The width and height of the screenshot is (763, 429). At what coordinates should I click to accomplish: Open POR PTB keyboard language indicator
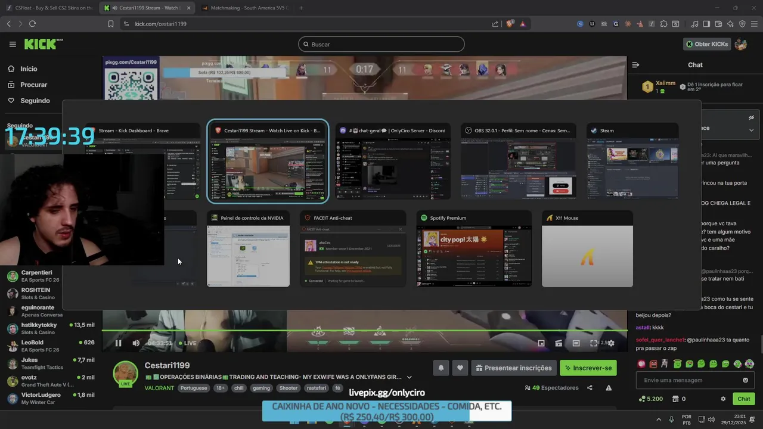point(687,419)
